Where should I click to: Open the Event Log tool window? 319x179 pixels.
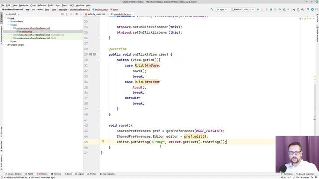click(287, 174)
